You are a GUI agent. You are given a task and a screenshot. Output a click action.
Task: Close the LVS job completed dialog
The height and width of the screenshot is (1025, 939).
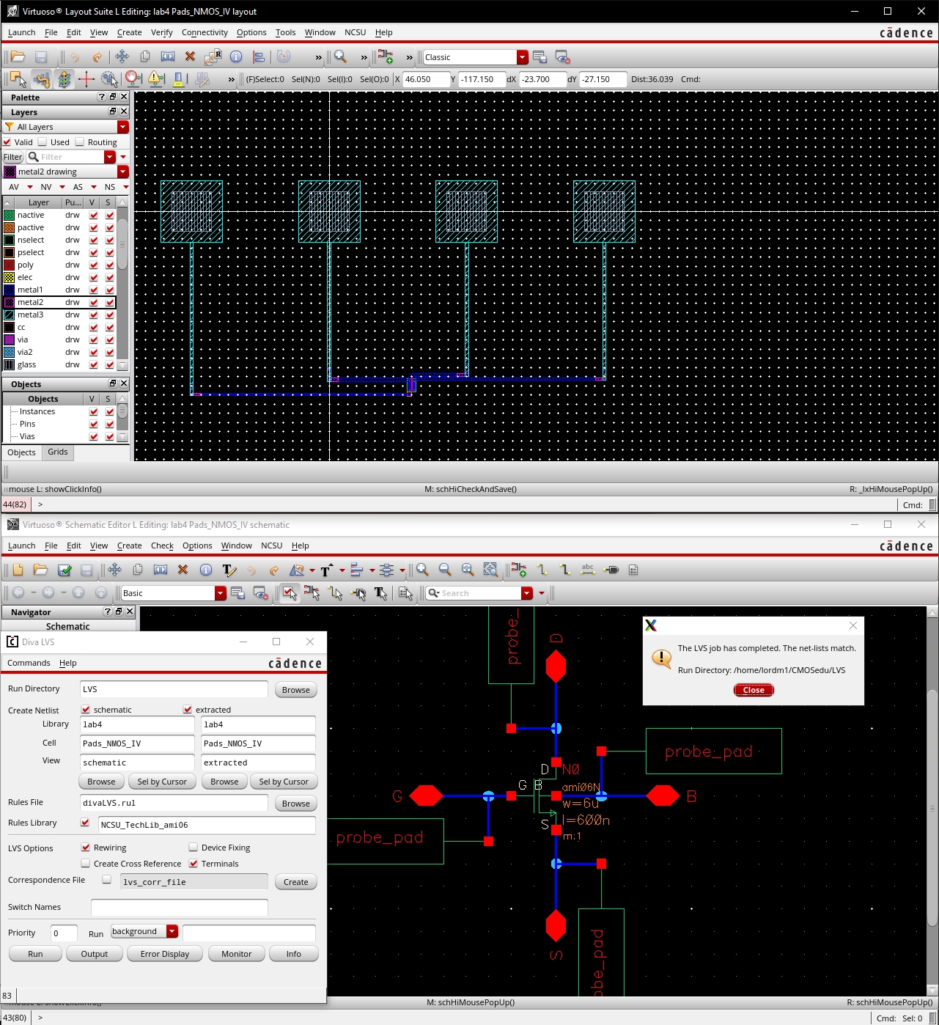[x=754, y=690]
